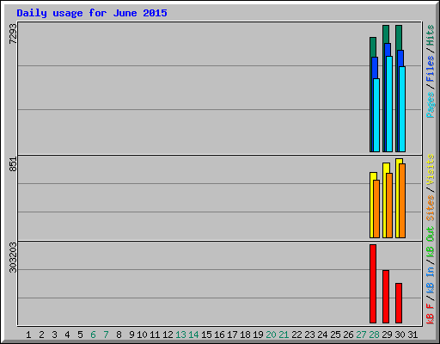The width and height of the screenshot is (440, 344).
Task: Click day 24 on the x-axis
Action: (322, 335)
